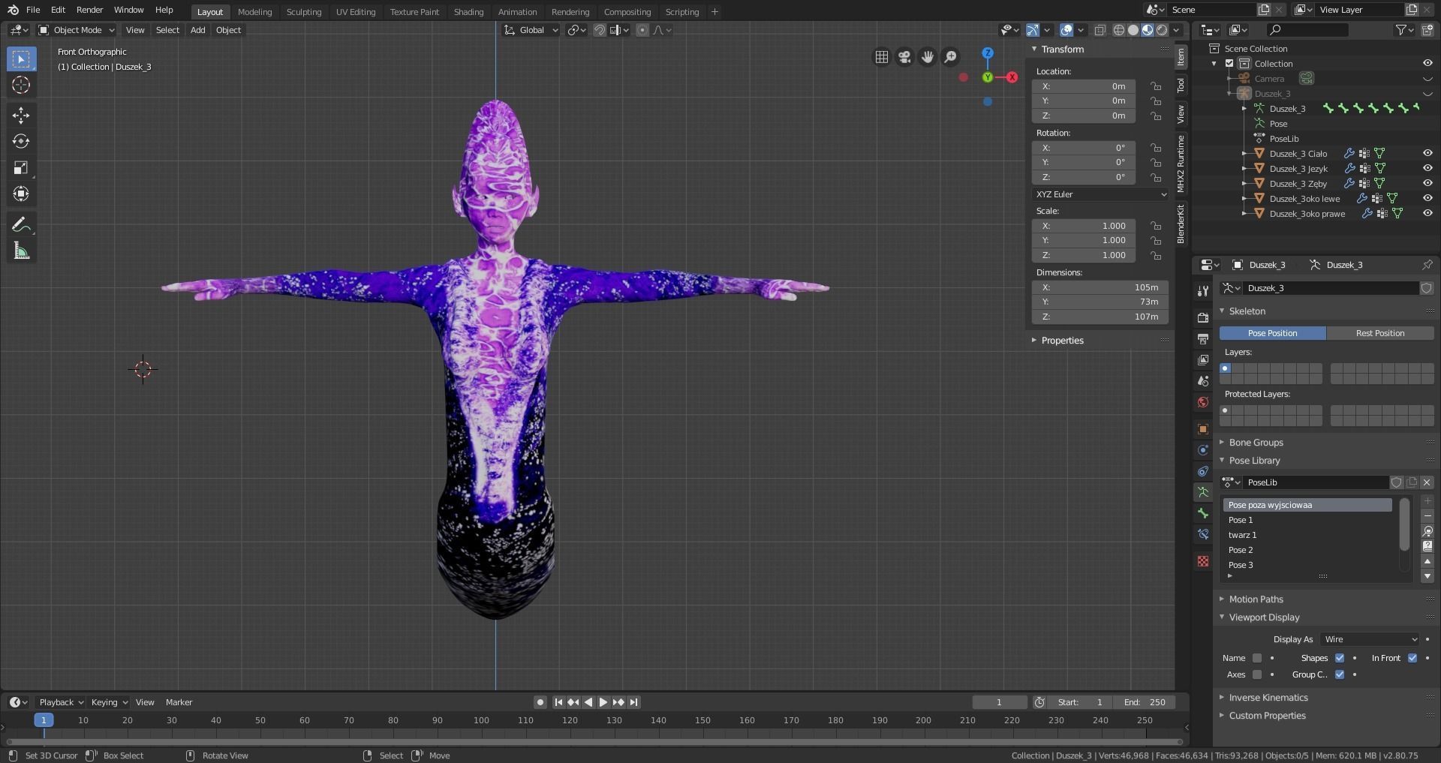Viewport: 1441px width, 763px height.
Task: Open the Render menu
Action: (x=89, y=10)
